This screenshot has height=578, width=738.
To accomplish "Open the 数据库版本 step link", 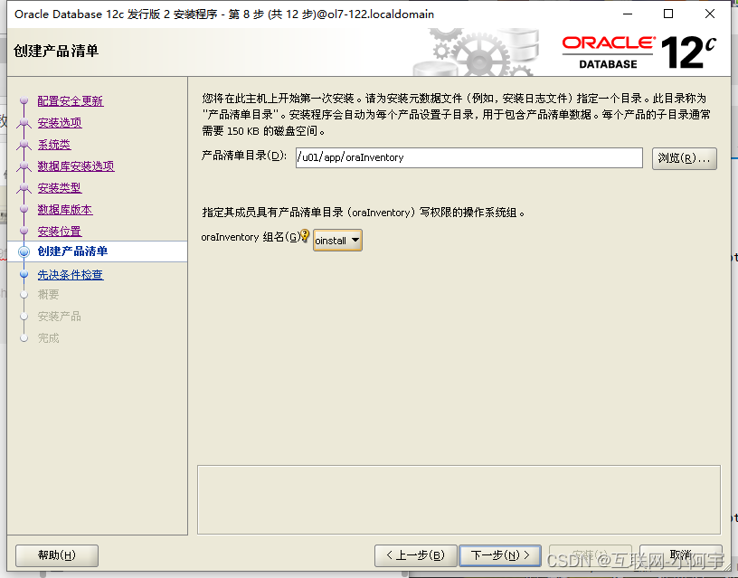I will point(65,210).
